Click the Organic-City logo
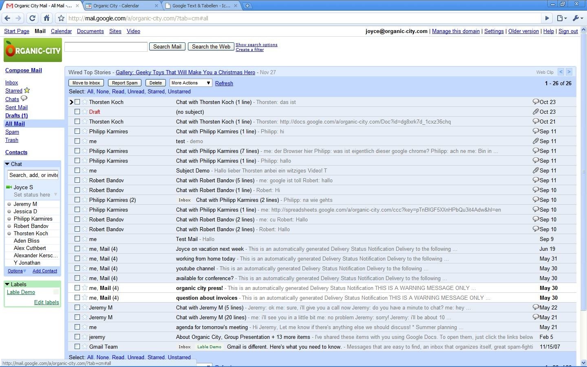The width and height of the screenshot is (587, 367). point(33,50)
